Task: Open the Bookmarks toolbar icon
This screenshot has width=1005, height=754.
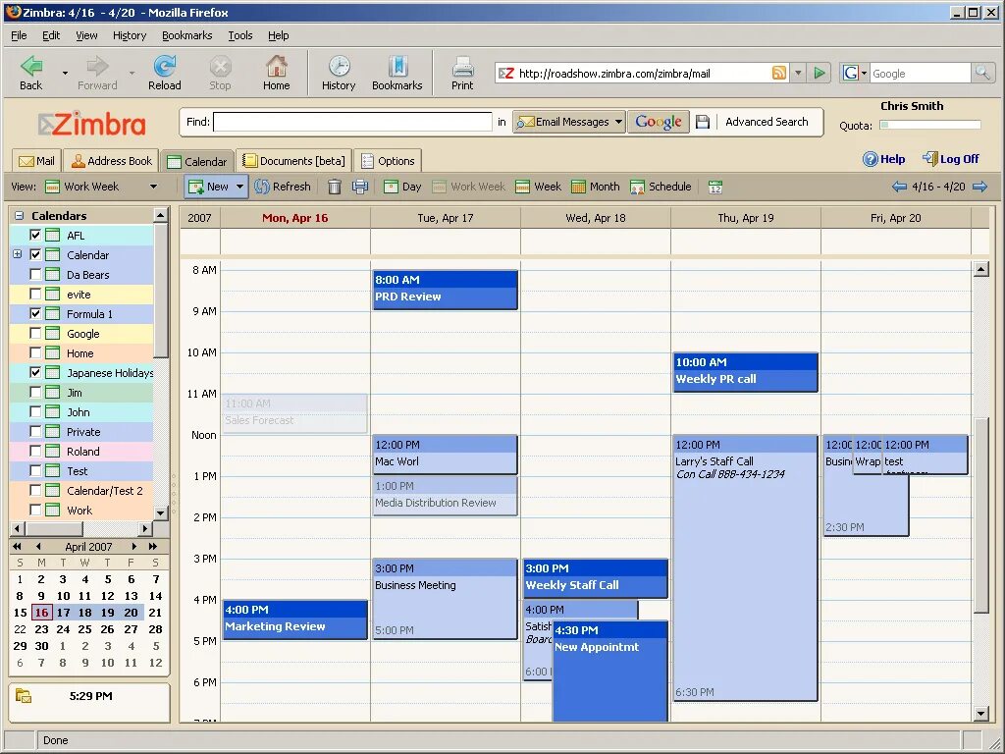Action: click(x=397, y=66)
